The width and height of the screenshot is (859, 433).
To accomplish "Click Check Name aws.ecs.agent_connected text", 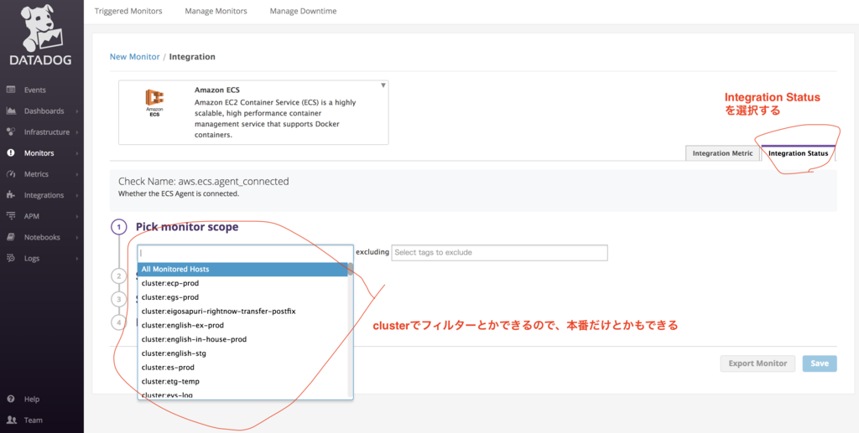I will (x=203, y=181).
